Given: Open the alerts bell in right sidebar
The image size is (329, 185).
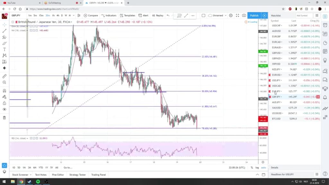Looking at the screenshot, I should [x=325, y=98].
